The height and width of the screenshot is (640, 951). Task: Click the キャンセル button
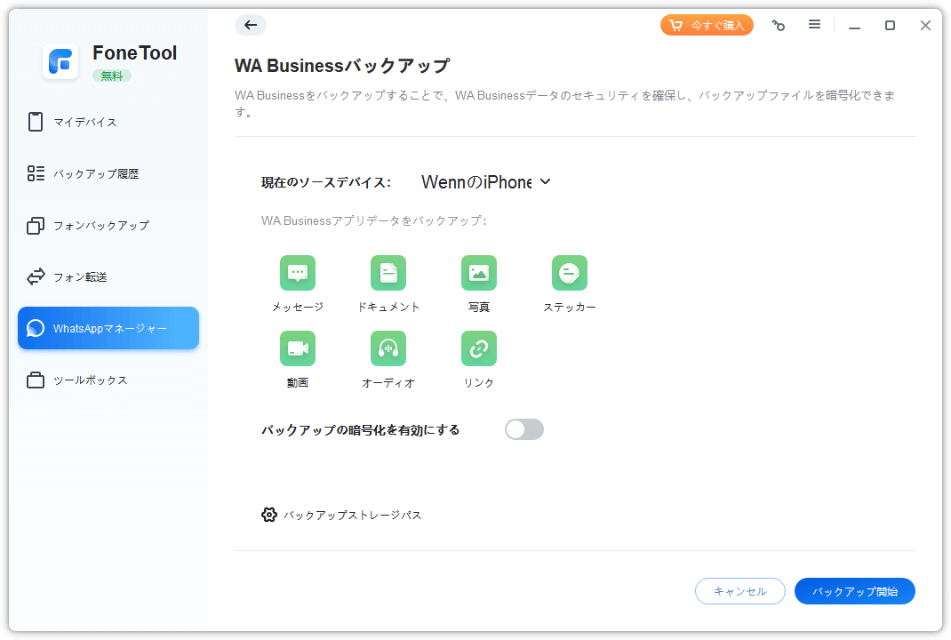coord(739,591)
